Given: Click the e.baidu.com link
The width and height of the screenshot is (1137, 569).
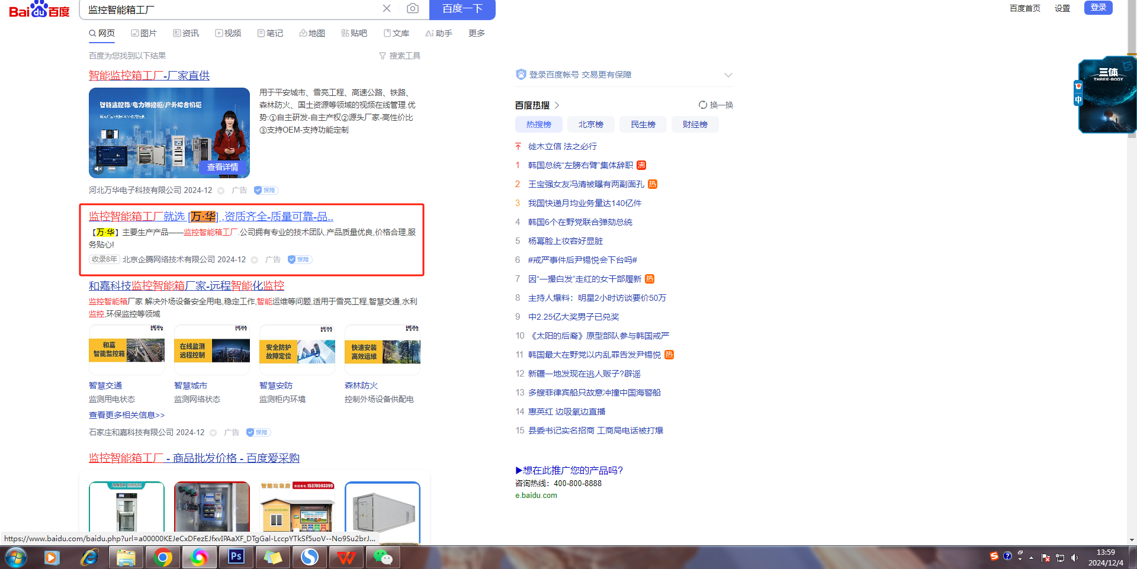Looking at the screenshot, I should pos(536,496).
